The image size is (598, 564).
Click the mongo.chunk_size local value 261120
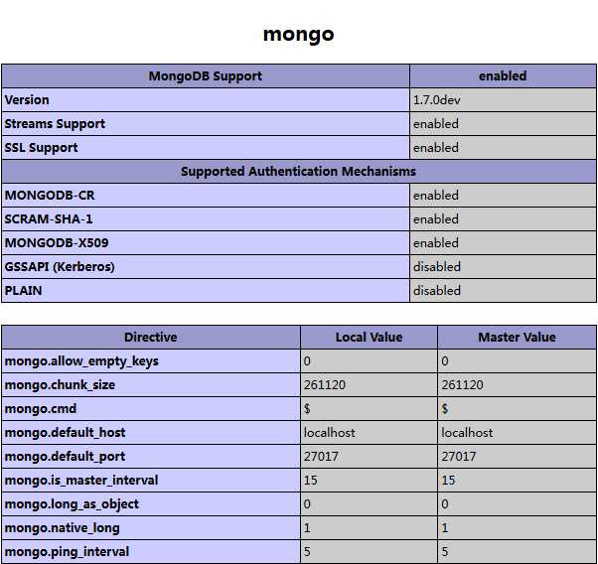(x=325, y=385)
